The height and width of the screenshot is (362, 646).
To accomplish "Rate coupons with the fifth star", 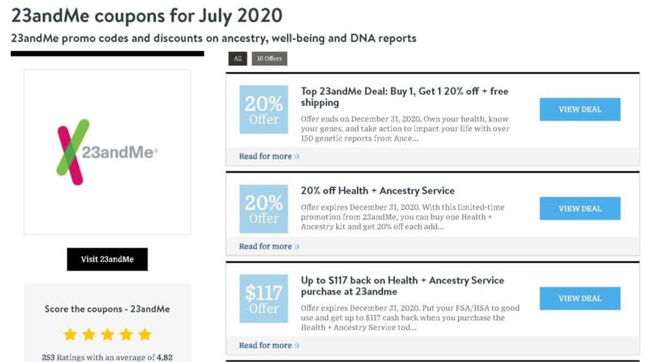I will (145, 335).
